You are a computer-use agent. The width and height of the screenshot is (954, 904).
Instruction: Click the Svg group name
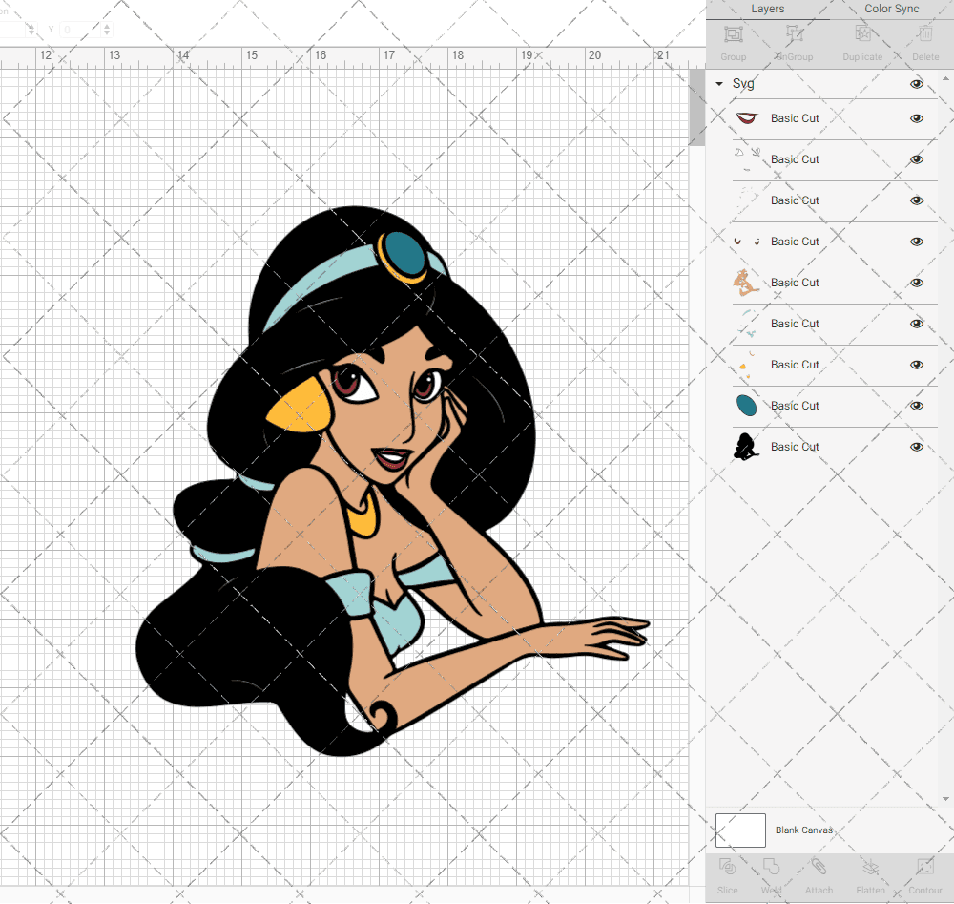(743, 83)
